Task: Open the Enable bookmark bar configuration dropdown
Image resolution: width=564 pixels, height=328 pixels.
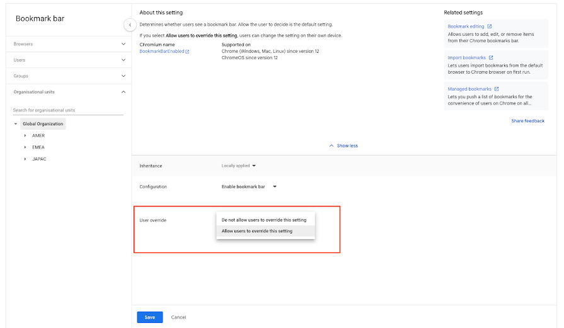Action: (x=249, y=186)
